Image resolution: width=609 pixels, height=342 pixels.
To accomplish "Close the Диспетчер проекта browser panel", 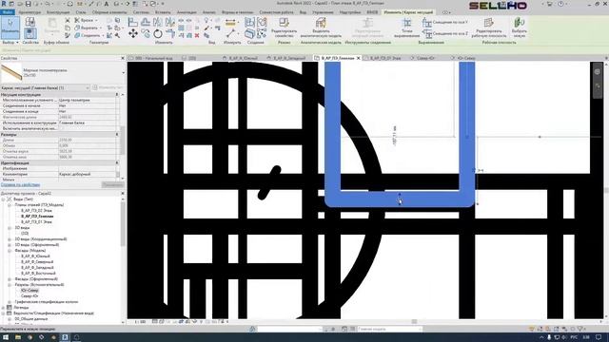I will pyautogui.click(x=123, y=193).
